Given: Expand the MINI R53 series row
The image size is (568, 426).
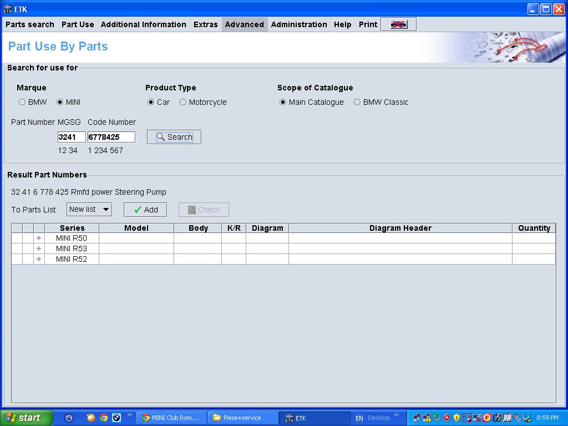Looking at the screenshot, I should (x=39, y=248).
